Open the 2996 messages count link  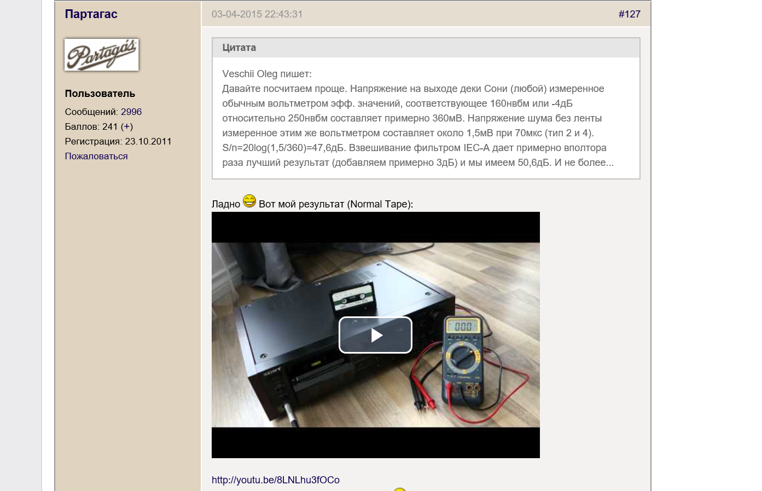(x=131, y=112)
